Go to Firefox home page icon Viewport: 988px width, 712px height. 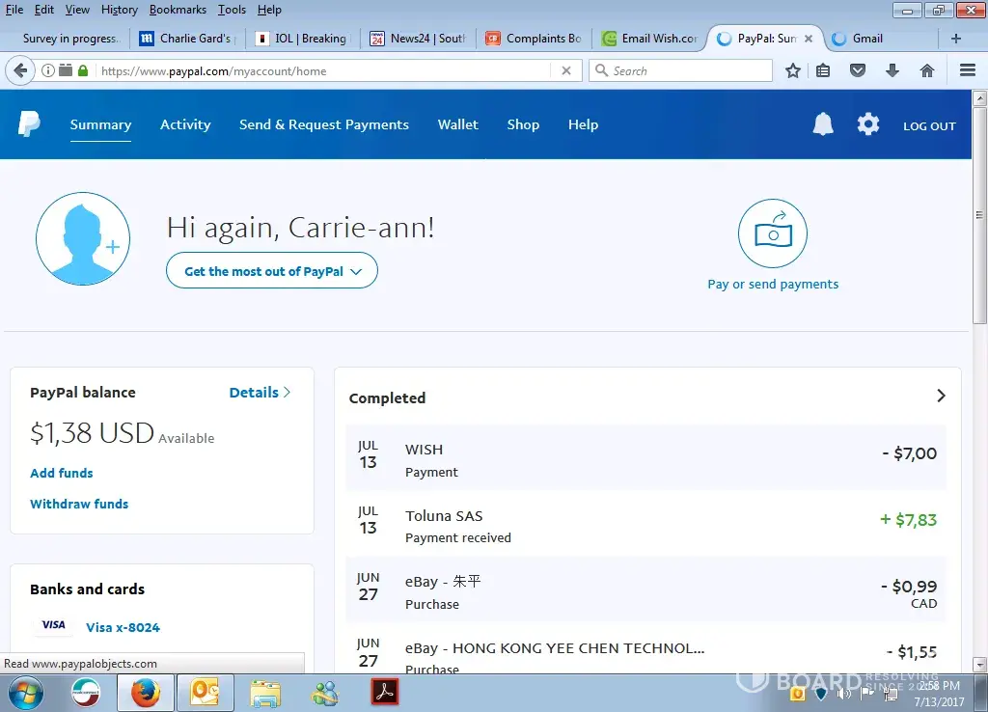click(x=927, y=70)
